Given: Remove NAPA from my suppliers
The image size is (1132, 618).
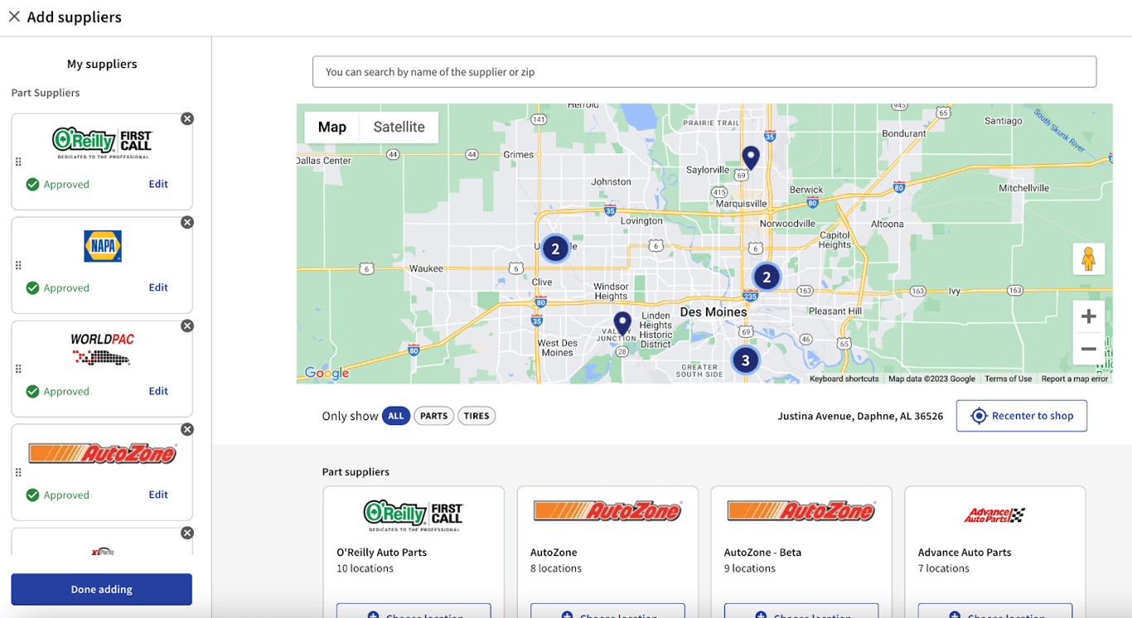Looking at the screenshot, I should [x=187, y=222].
